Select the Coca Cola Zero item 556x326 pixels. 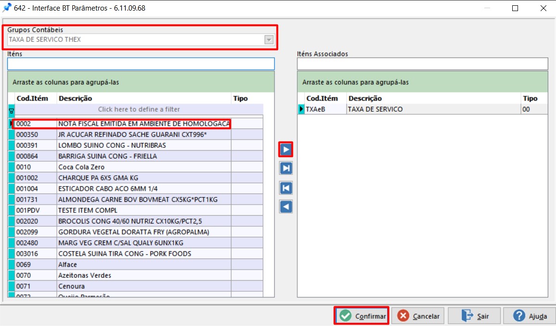point(139,167)
